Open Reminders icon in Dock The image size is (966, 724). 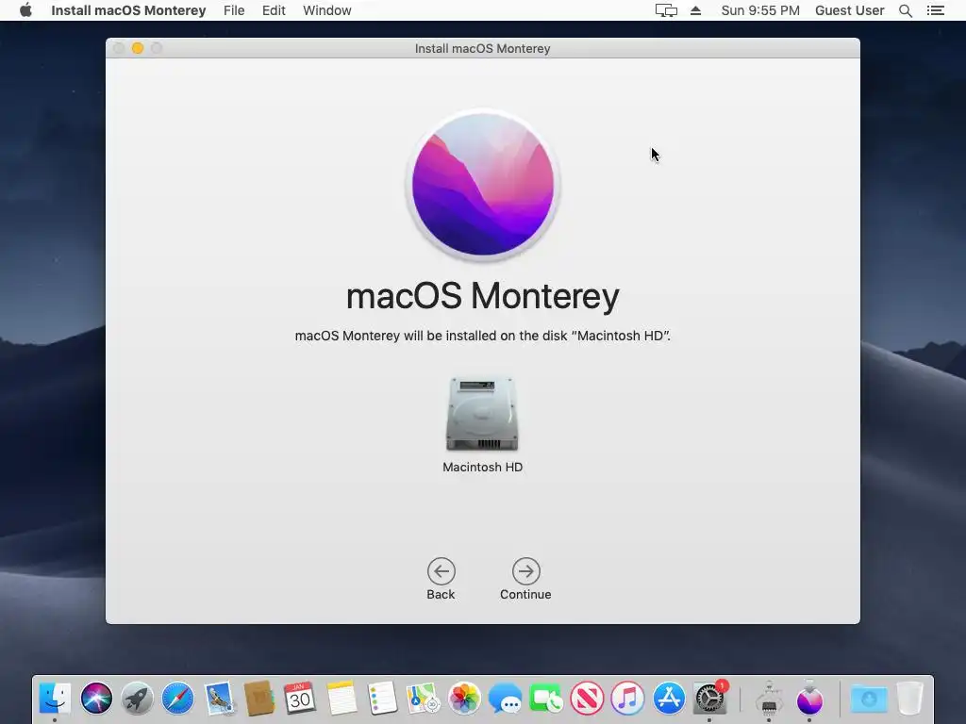point(382,699)
